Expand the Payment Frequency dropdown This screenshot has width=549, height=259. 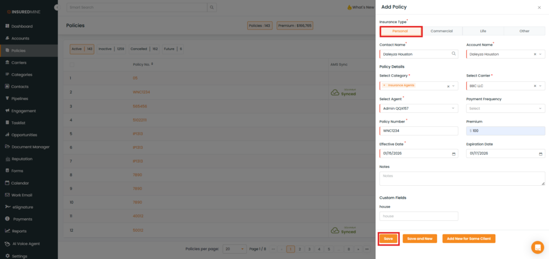pyautogui.click(x=506, y=109)
